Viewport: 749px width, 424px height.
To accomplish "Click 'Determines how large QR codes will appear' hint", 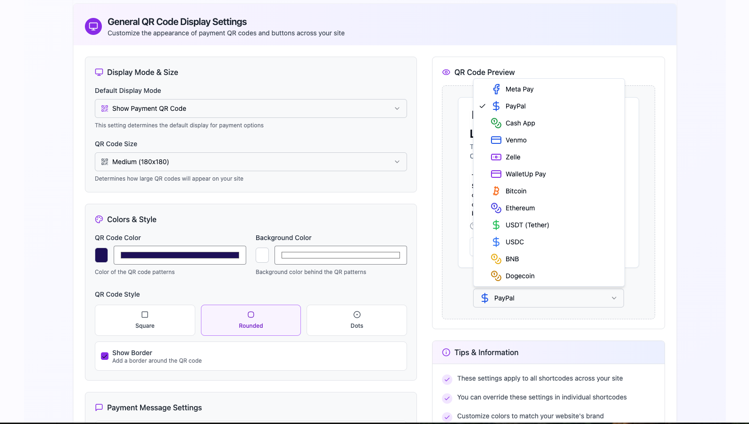I will click(169, 179).
